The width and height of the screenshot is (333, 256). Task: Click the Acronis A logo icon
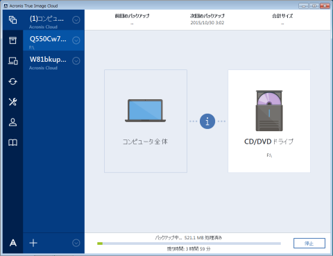pos(13,243)
